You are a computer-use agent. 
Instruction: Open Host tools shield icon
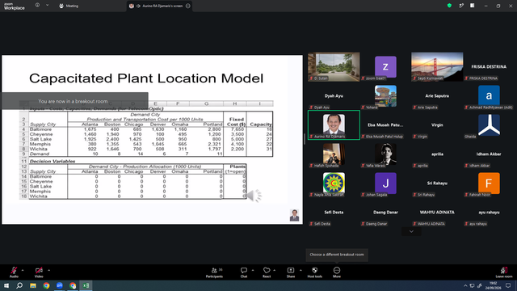pyautogui.click(x=314, y=272)
